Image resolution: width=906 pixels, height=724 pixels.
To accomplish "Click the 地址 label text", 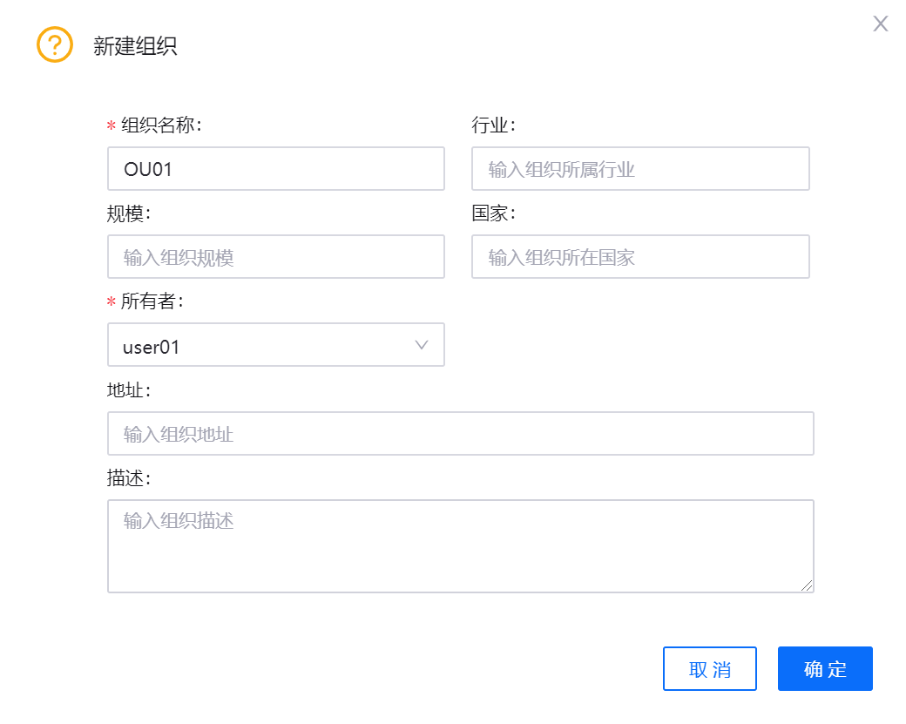I will 128,389.
